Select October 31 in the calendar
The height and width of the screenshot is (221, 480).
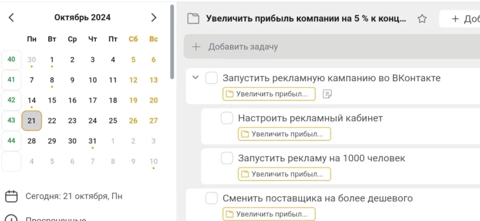(x=93, y=141)
